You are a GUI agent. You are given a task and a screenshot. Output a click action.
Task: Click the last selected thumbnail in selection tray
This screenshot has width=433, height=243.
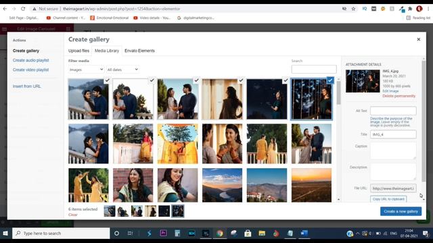point(177,211)
